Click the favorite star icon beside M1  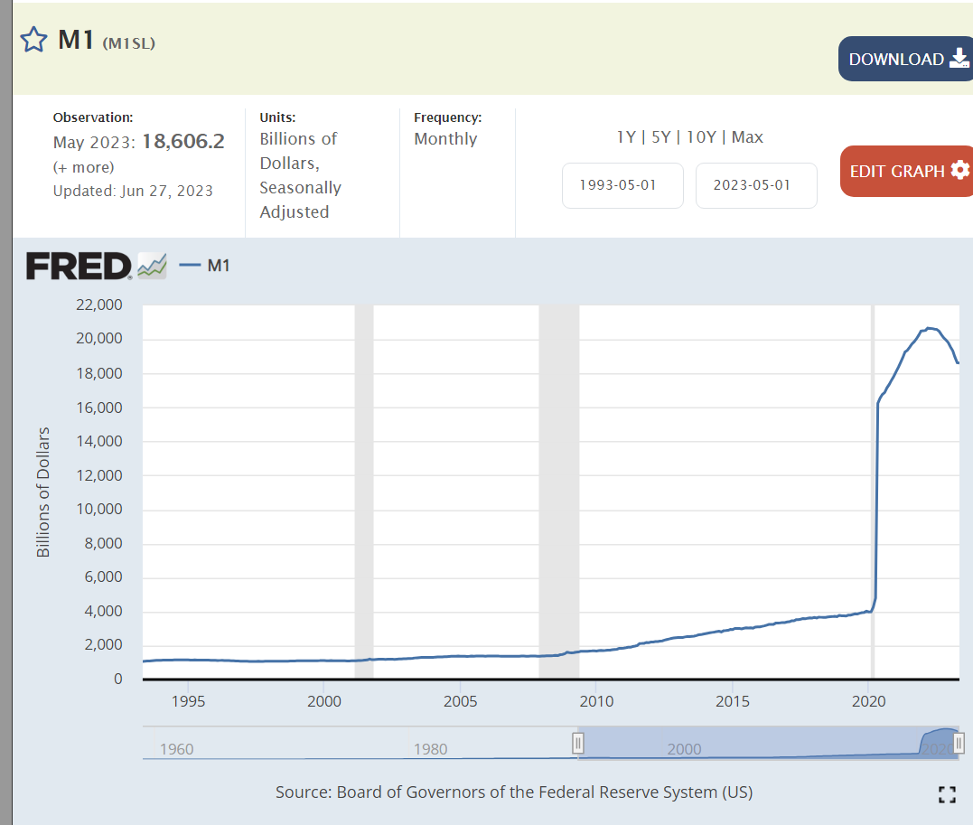click(x=33, y=41)
